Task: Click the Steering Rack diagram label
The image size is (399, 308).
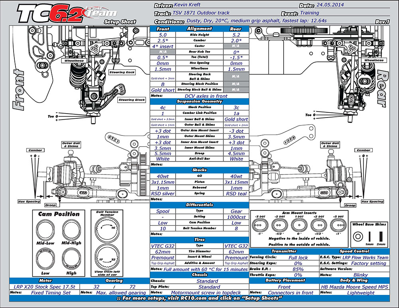Action: point(122,72)
